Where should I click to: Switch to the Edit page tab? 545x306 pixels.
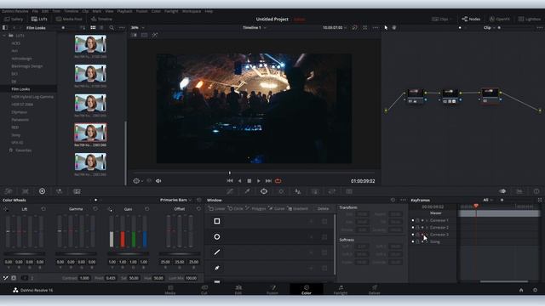(238, 290)
